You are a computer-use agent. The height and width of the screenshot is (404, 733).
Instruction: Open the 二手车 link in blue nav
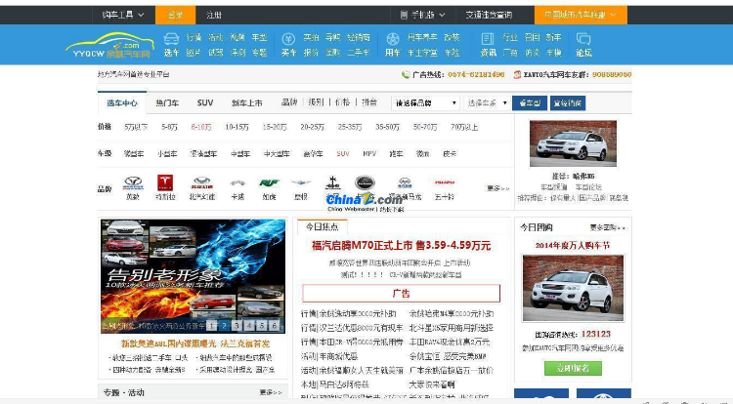pyautogui.click(x=358, y=53)
